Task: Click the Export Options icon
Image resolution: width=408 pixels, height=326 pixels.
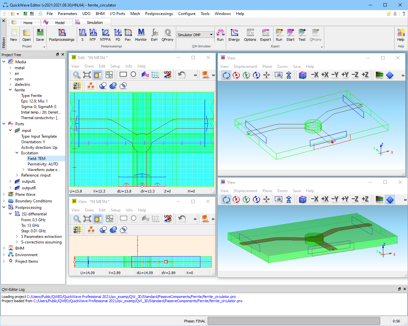Action: [x=250, y=35]
